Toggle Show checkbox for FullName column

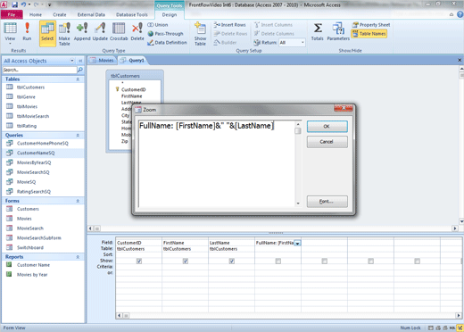click(x=278, y=261)
